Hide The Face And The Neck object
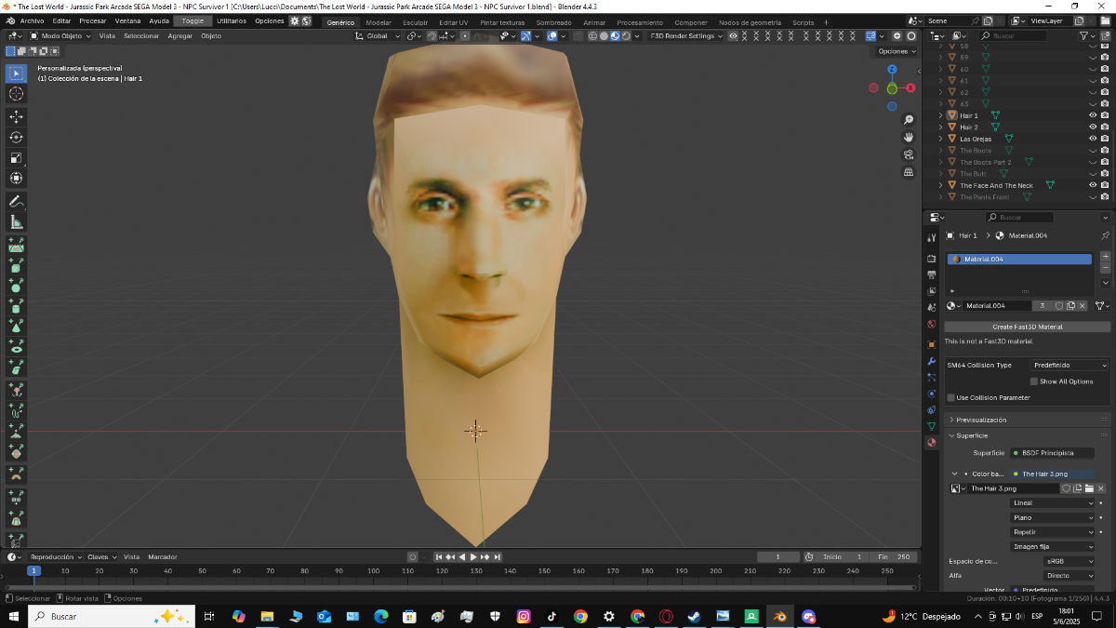 tap(1093, 185)
